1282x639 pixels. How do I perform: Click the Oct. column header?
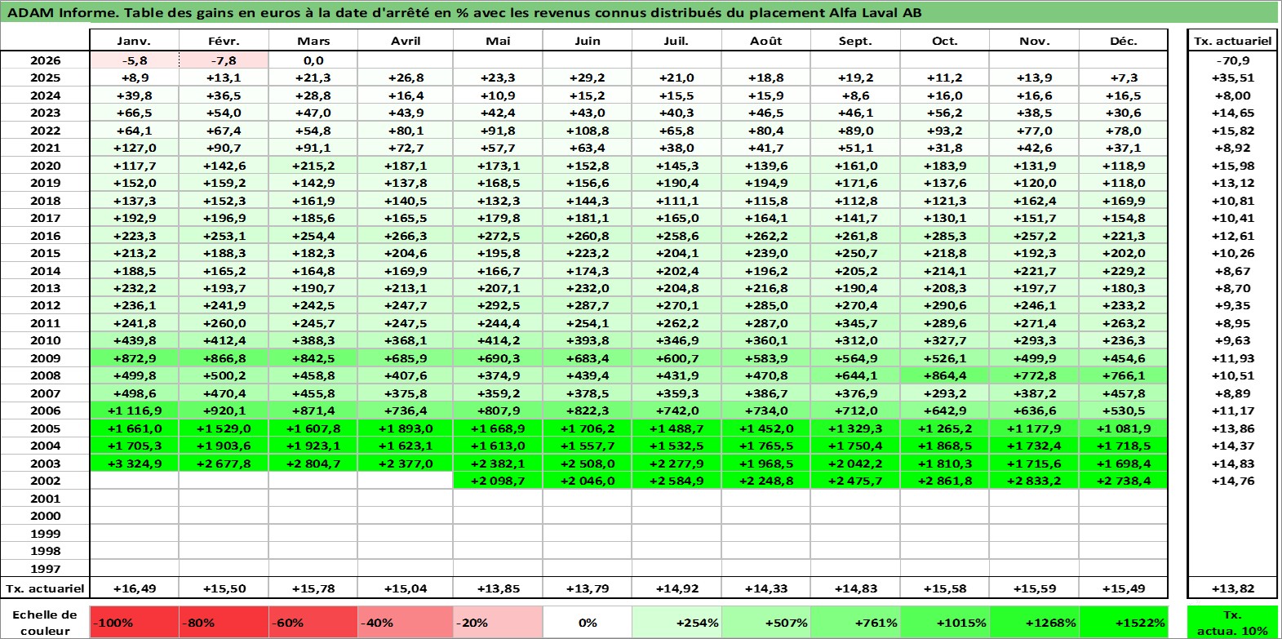pyautogui.click(x=945, y=41)
